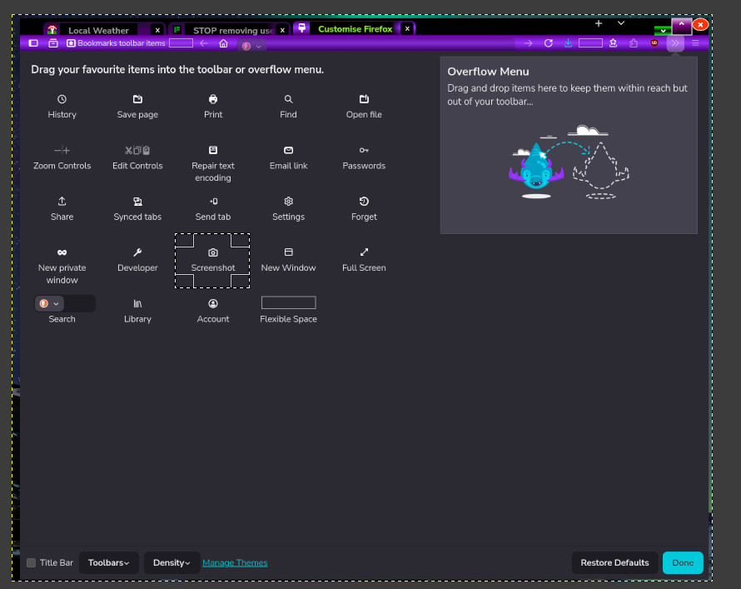Click the Print palette icon
The image size is (741, 589).
[x=213, y=99]
